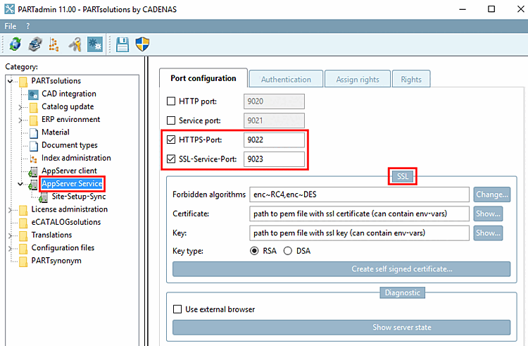Click the Configuration files folder icon
Viewport: 528px width, 346px height.
point(23,248)
